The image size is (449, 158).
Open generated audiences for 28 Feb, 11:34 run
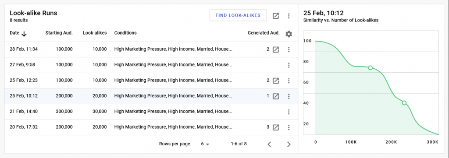(276, 49)
